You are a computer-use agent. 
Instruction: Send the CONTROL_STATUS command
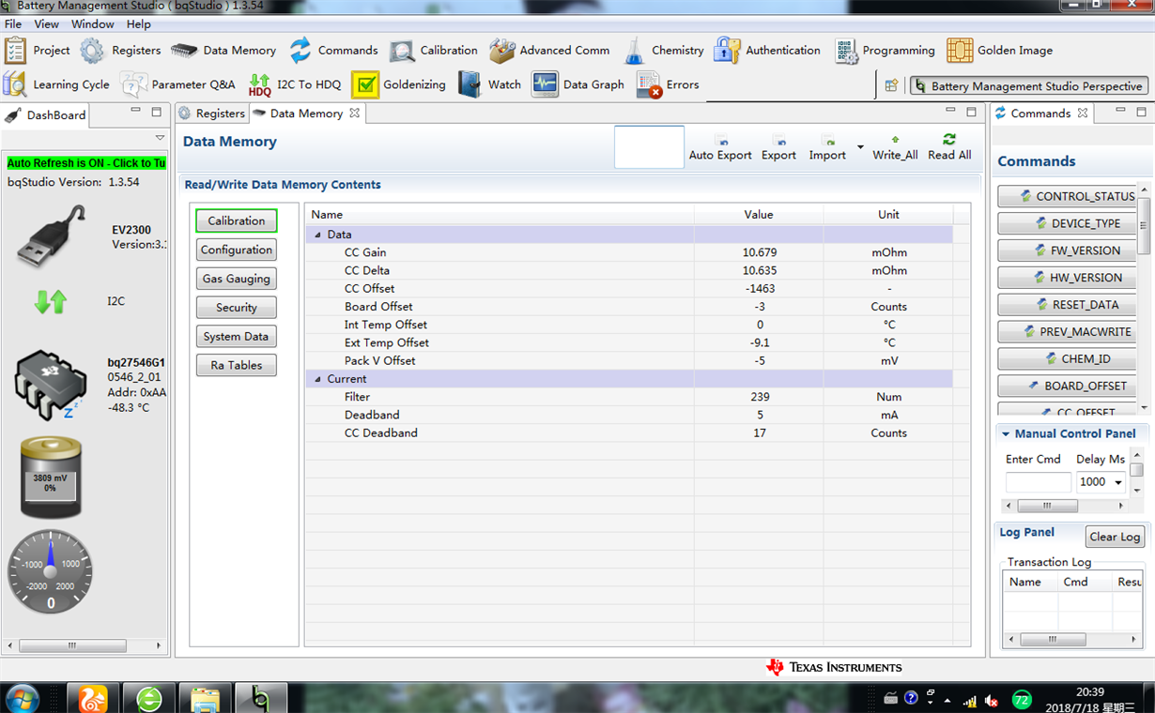pyautogui.click(x=1067, y=197)
